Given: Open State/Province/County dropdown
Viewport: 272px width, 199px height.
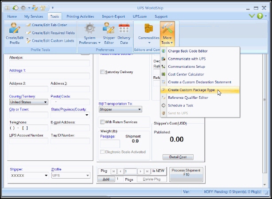Looking at the screenshot, I should [x=70, y=115].
